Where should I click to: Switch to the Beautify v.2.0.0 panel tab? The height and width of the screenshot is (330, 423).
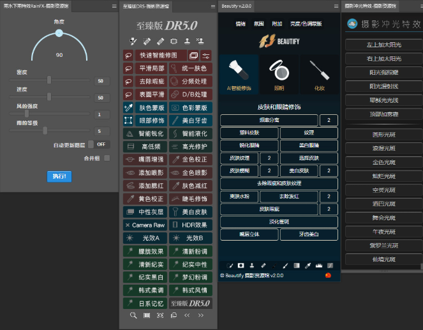236,6
